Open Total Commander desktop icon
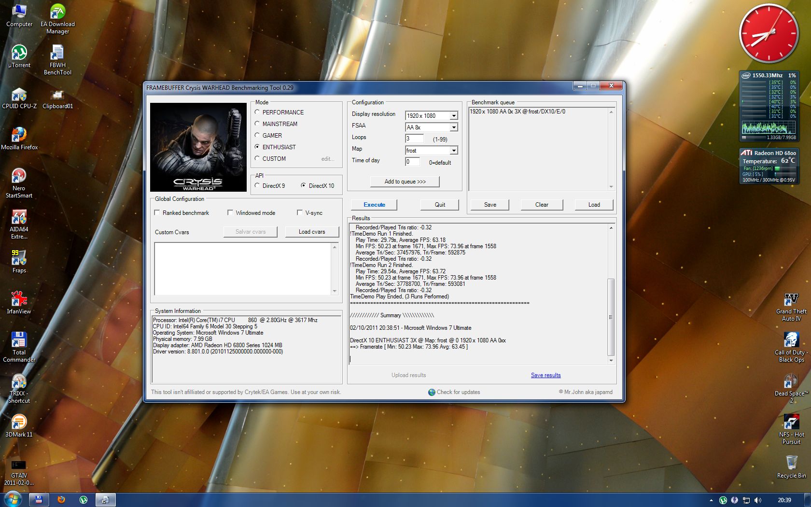 (19, 347)
